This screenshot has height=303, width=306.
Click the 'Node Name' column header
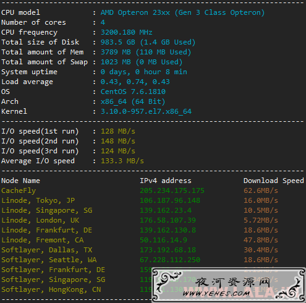20,181
